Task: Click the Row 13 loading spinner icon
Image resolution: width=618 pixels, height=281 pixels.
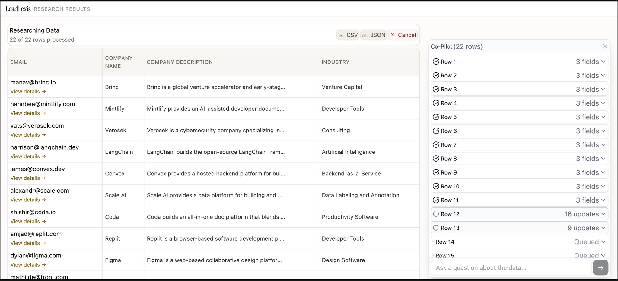Action: tap(436, 228)
